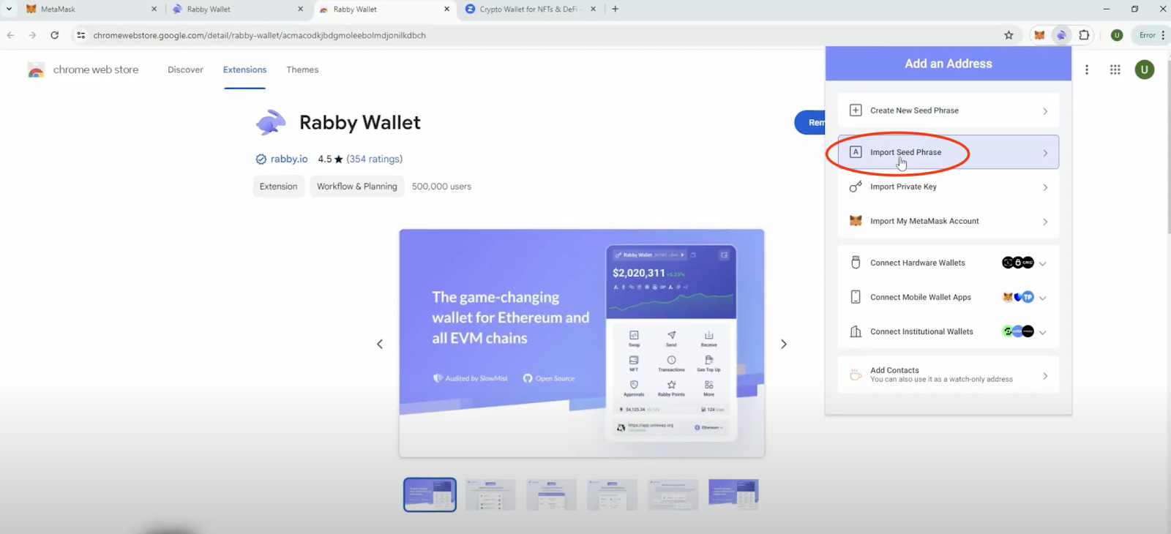The height and width of the screenshot is (534, 1171).
Task: Open the Extensions puzzle-piece menu
Action: click(1084, 35)
